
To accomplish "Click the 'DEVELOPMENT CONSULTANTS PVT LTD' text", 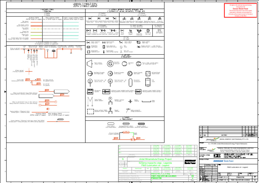I will click(238, 154).
